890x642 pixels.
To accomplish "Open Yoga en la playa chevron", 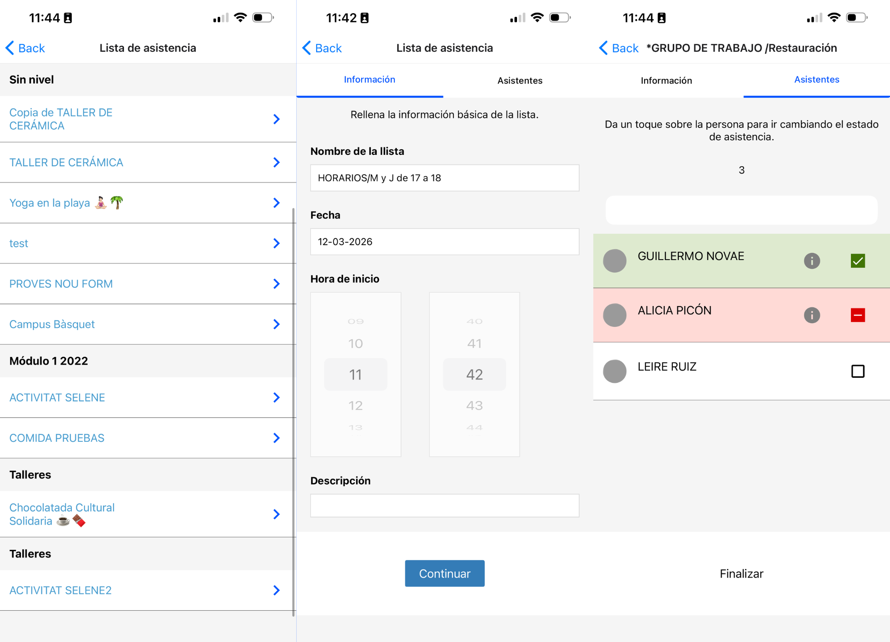I will pyautogui.click(x=276, y=203).
